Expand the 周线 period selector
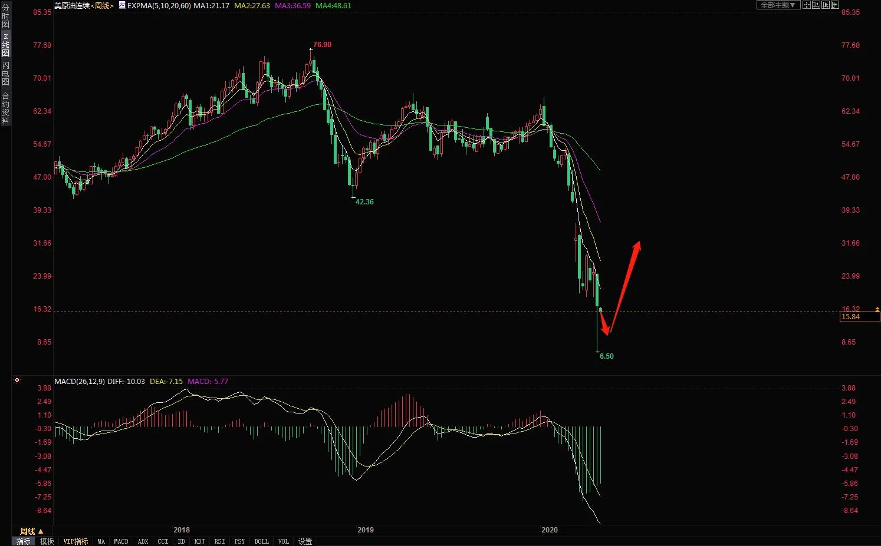Image resolution: width=881 pixels, height=546 pixels. coord(32,531)
